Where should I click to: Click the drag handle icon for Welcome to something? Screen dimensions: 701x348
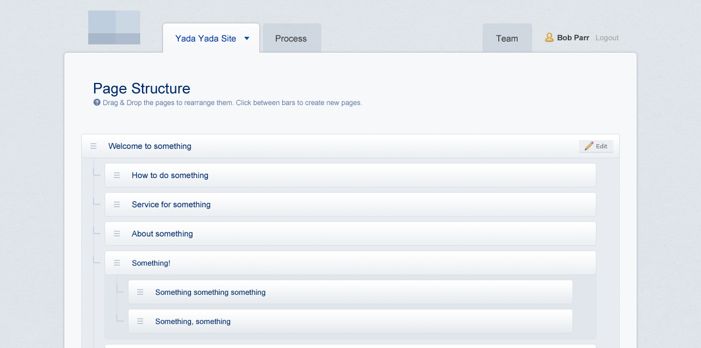click(93, 146)
